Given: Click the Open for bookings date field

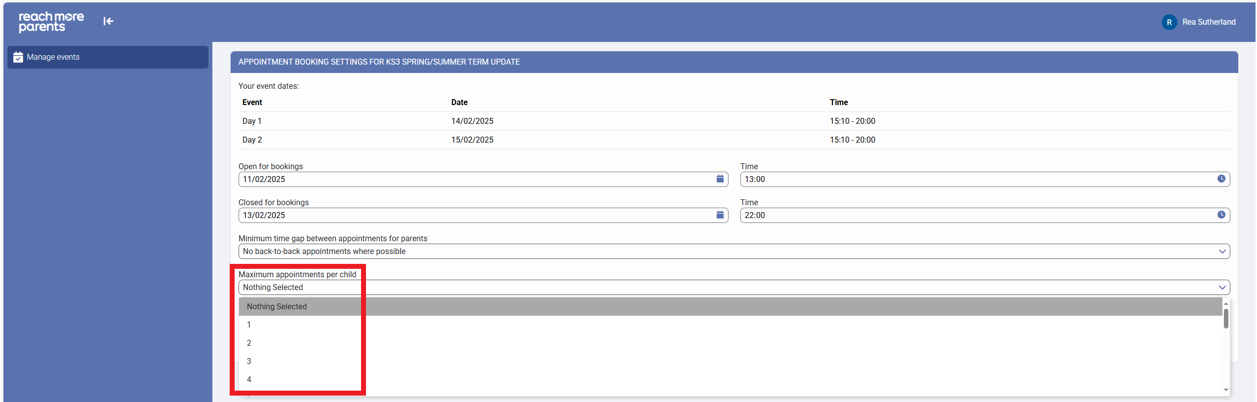Looking at the screenshot, I should click(x=474, y=179).
